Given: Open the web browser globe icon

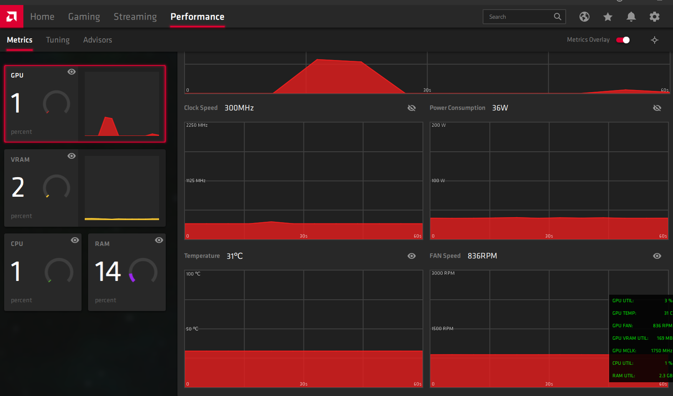Looking at the screenshot, I should 584,17.
